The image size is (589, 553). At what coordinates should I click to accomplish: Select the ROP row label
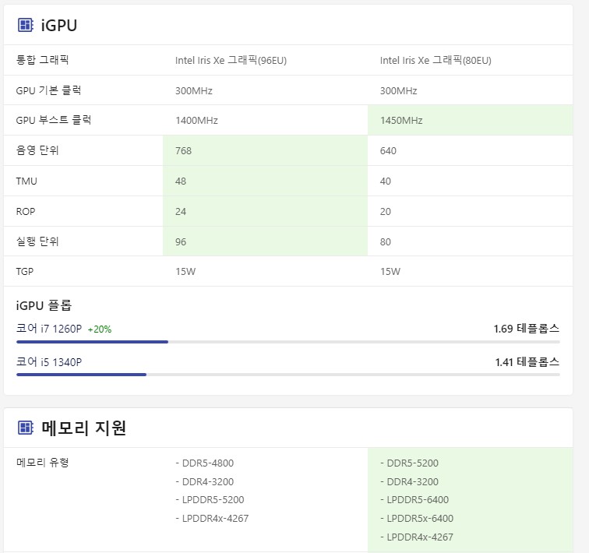[x=26, y=212]
